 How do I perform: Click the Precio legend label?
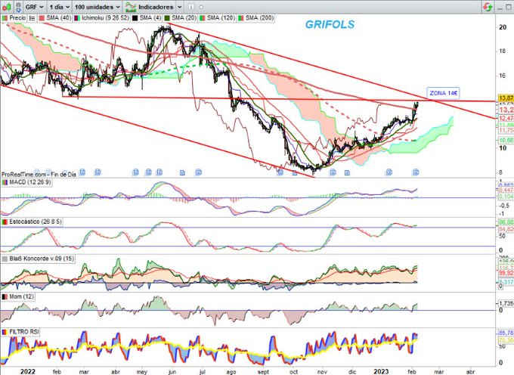pos(17,17)
